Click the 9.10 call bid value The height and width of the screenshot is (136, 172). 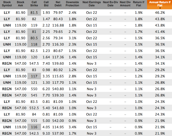(46, 133)
